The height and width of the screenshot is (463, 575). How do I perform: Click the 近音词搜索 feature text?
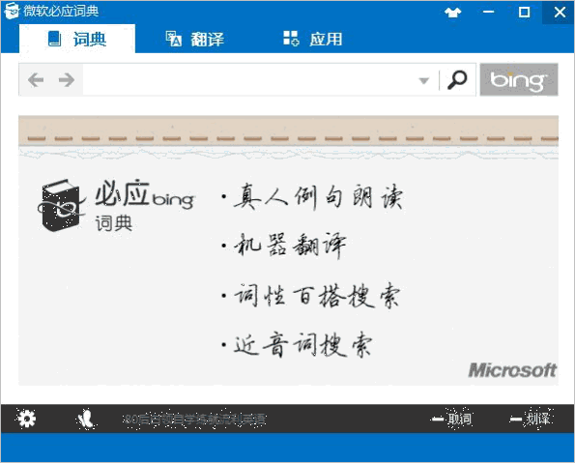tap(302, 345)
